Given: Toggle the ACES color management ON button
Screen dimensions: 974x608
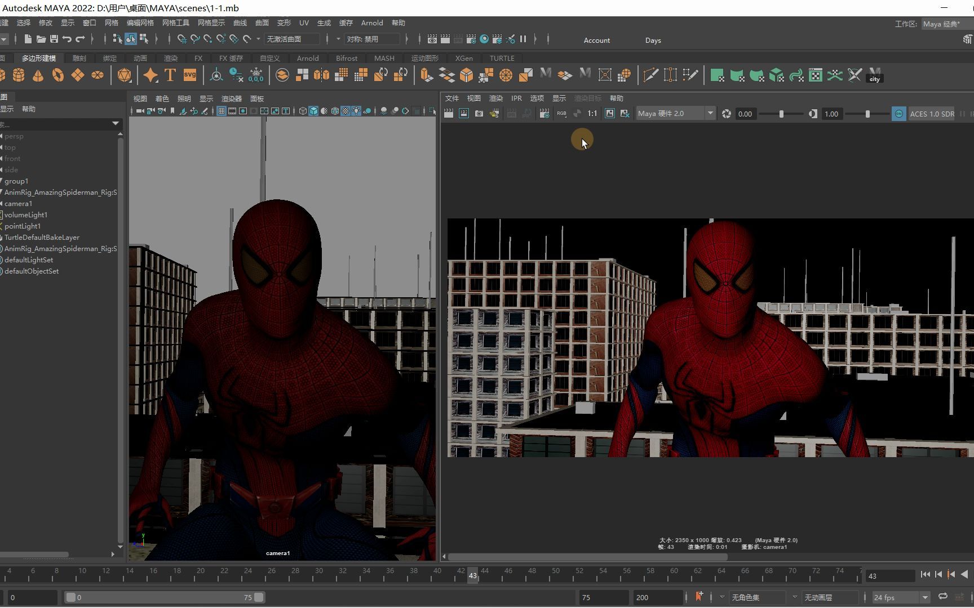Looking at the screenshot, I should pos(898,114).
